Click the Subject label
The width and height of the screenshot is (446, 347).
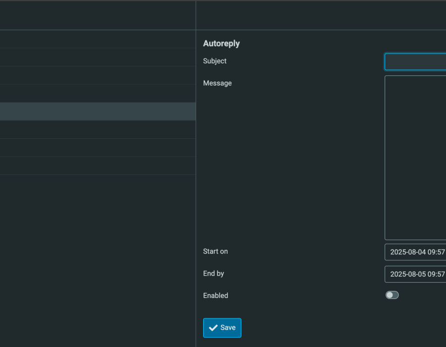point(215,61)
